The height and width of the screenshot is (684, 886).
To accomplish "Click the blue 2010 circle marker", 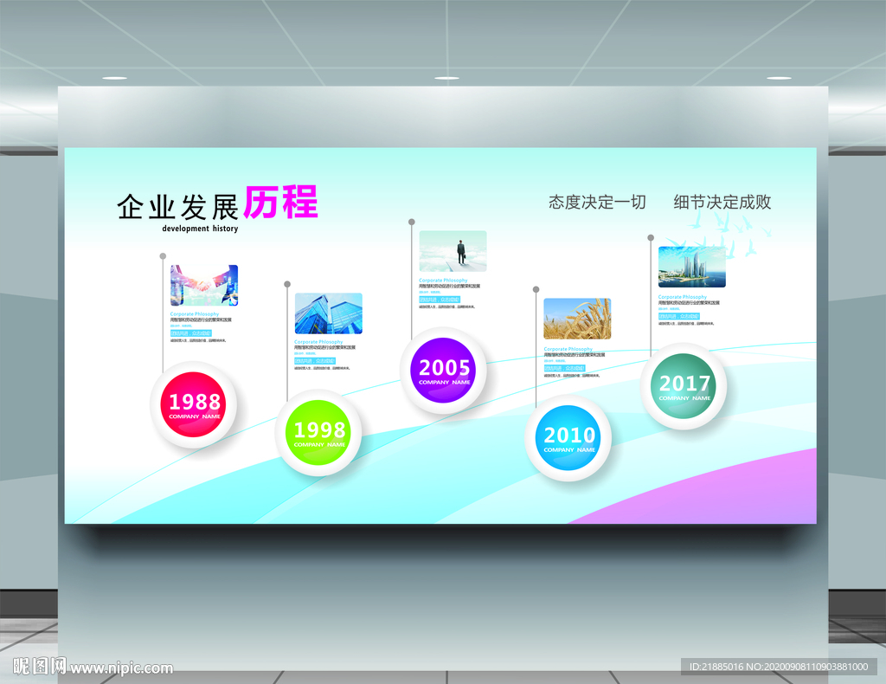I will 568,438.
